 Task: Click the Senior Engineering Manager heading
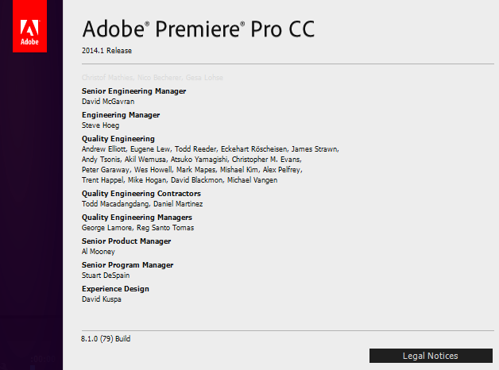133,91
